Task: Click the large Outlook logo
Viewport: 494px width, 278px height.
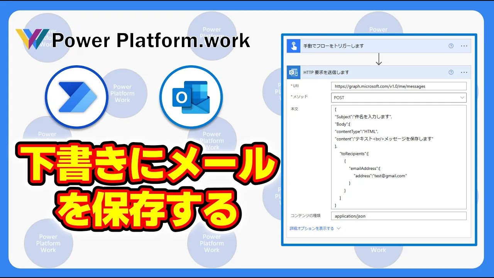Action: [191, 97]
